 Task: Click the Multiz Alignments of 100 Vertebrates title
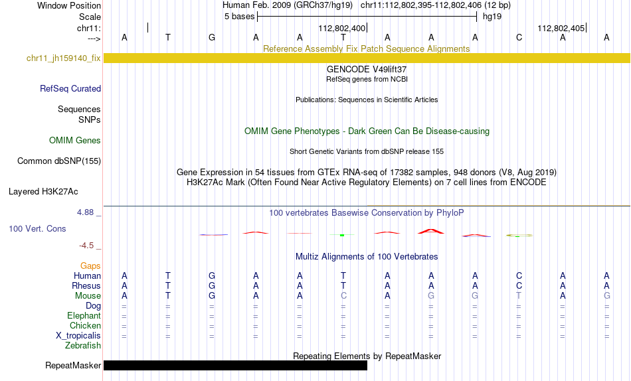[367, 257]
